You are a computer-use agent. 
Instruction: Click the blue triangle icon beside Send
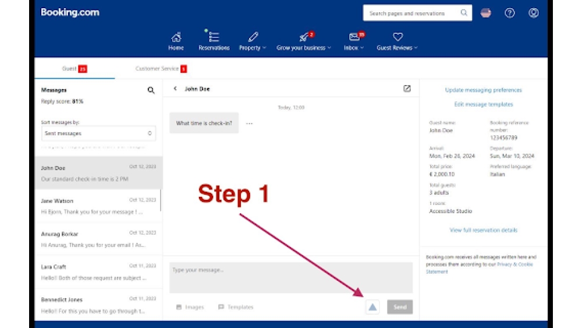tap(372, 307)
